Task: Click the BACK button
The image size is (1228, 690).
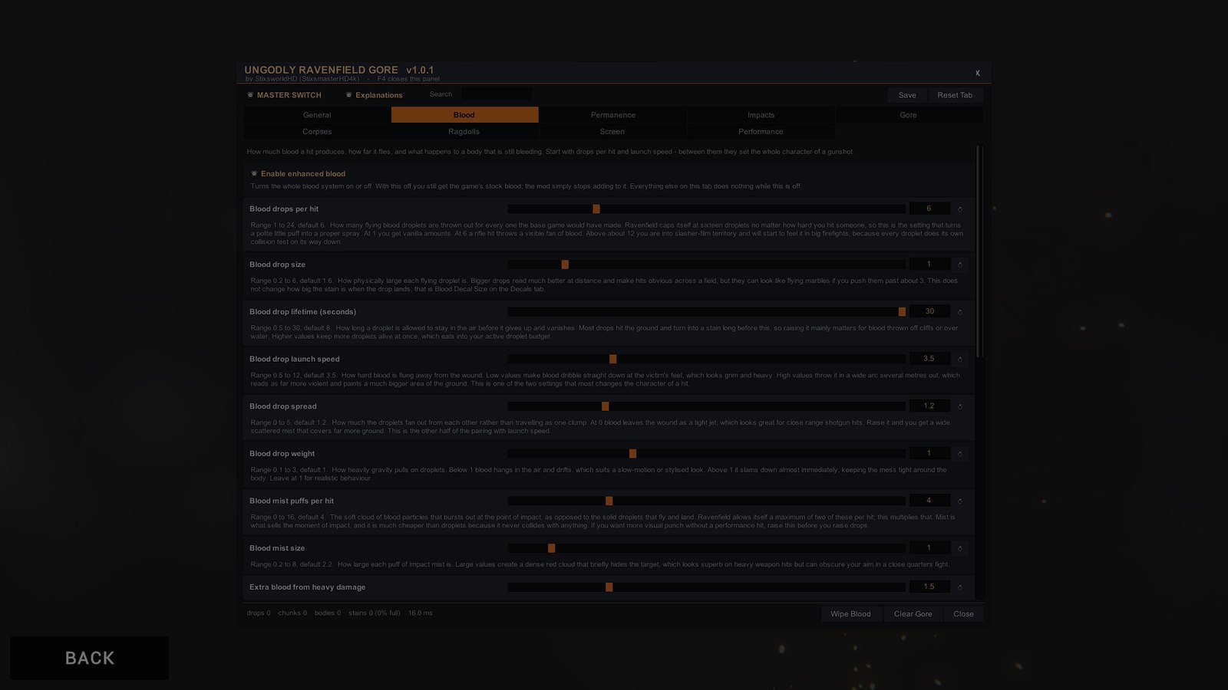Action: click(89, 658)
